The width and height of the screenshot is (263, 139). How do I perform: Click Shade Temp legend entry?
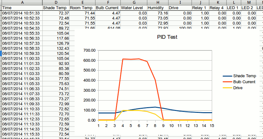click(239, 76)
